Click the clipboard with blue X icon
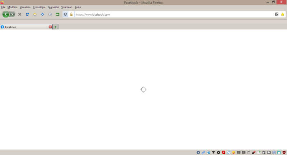Screen dimensions: 287x155 (208, 152)
